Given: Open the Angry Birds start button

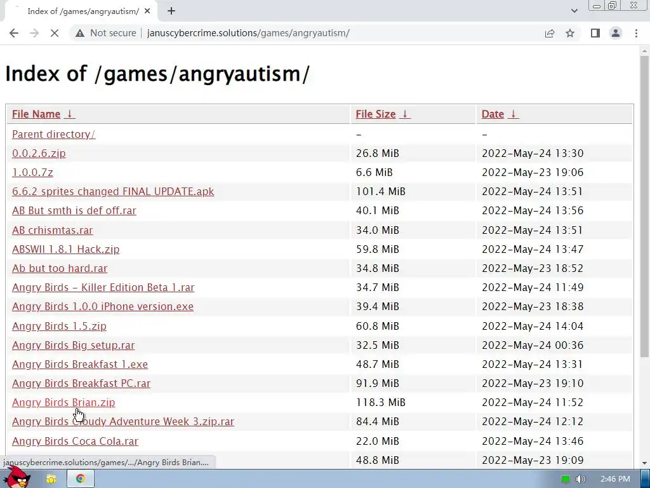Looking at the screenshot, I should tap(17, 477).
